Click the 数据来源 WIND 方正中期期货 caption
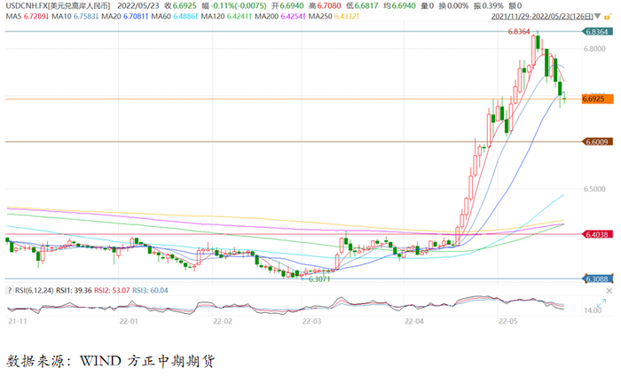 111,361
